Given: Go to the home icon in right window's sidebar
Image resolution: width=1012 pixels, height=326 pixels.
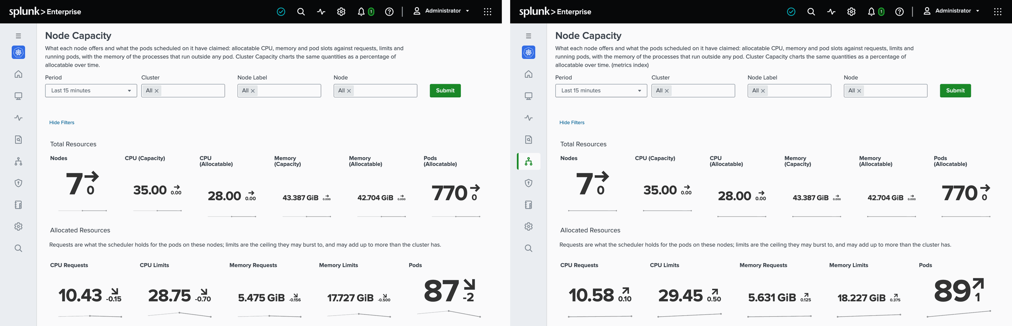Looking at the screenshot, I should point(529,74).
